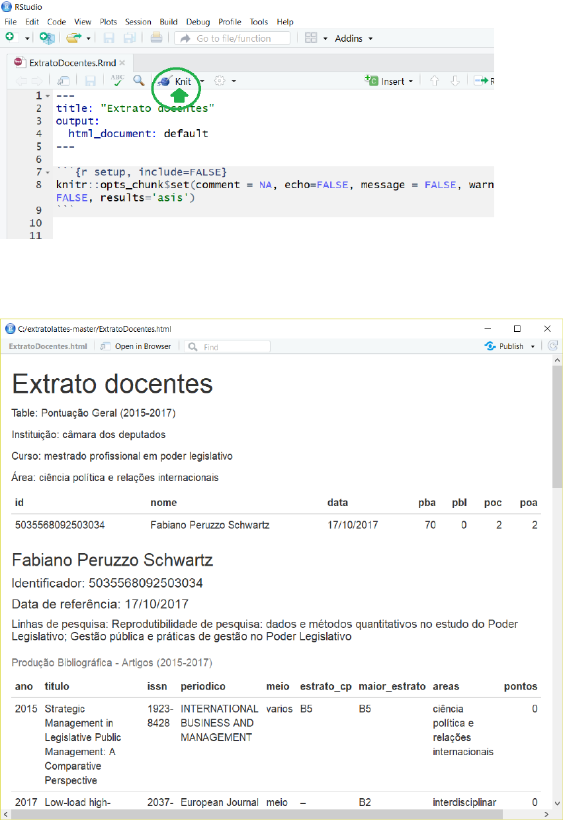
Task: Click the main toolbar Save icon
Action: coord(109,38)
